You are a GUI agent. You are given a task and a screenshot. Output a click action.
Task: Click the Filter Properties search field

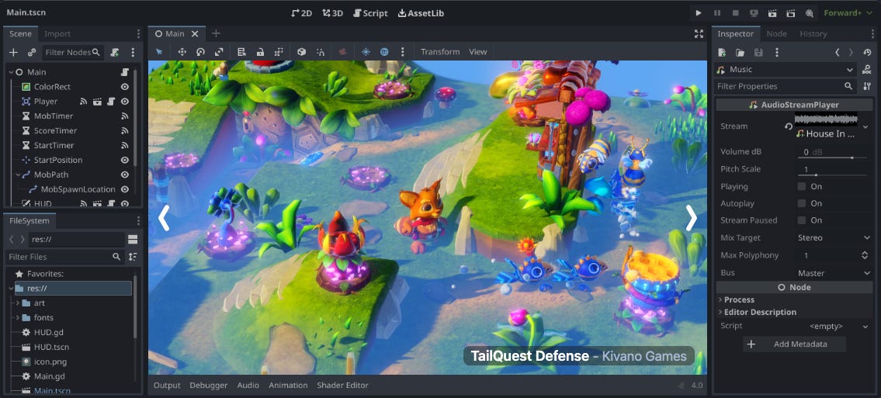[x=779, y=86]
